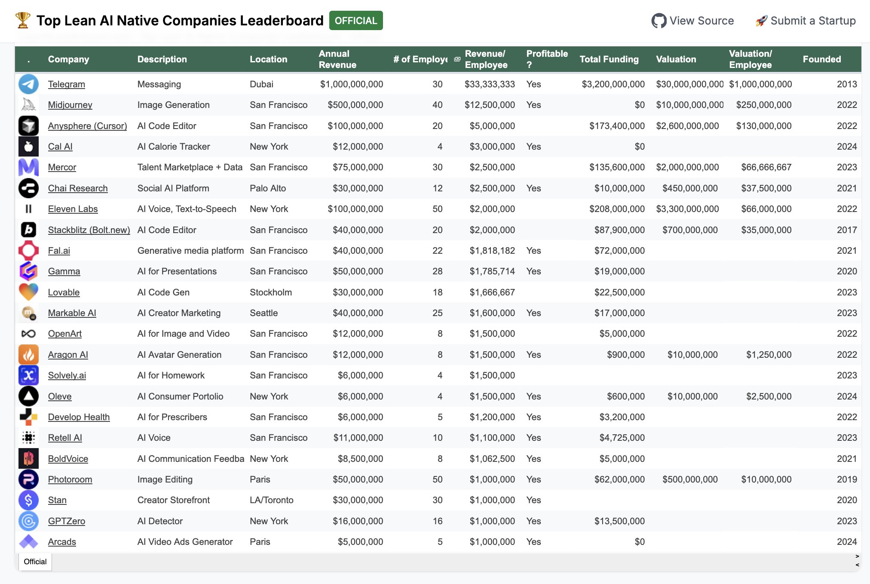Open the Photoroom company link
The width and height of the screenshot is (870, 584).
coord(70,479)
